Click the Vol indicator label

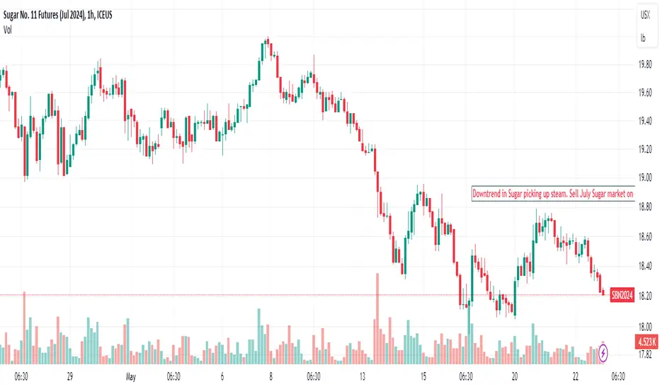(8, 30)
